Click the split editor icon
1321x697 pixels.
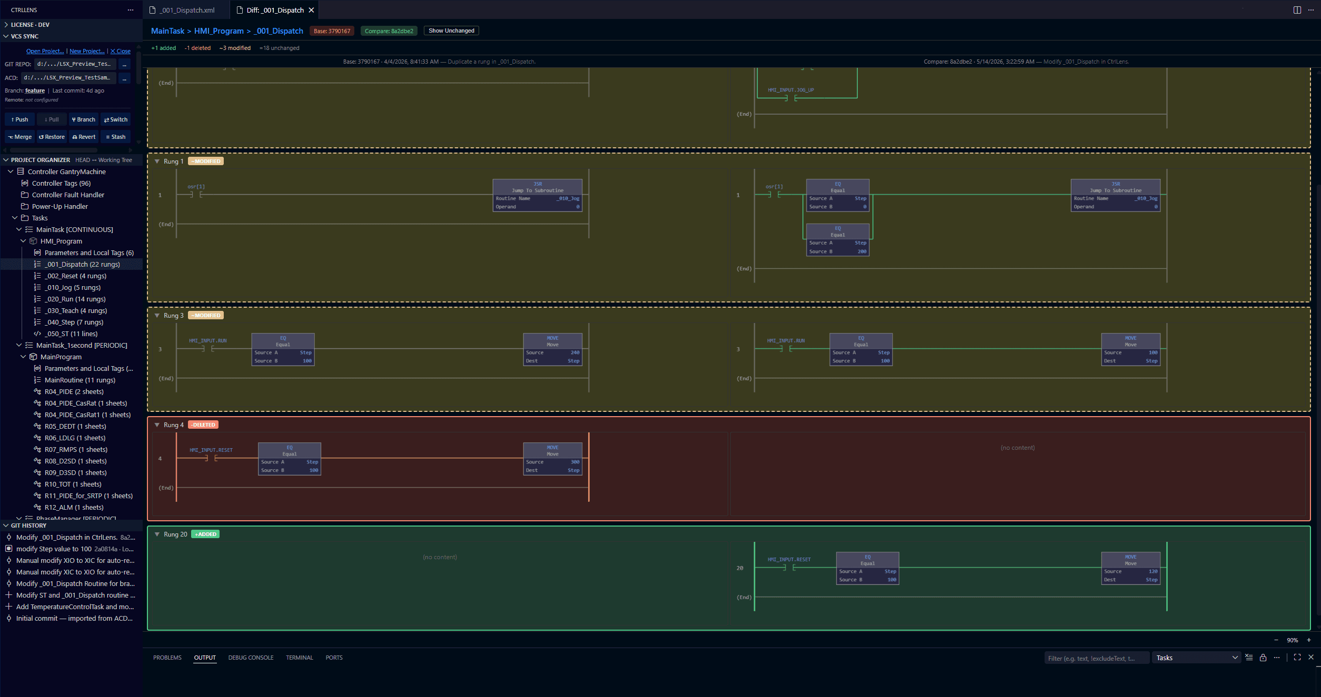point(1297,10)
